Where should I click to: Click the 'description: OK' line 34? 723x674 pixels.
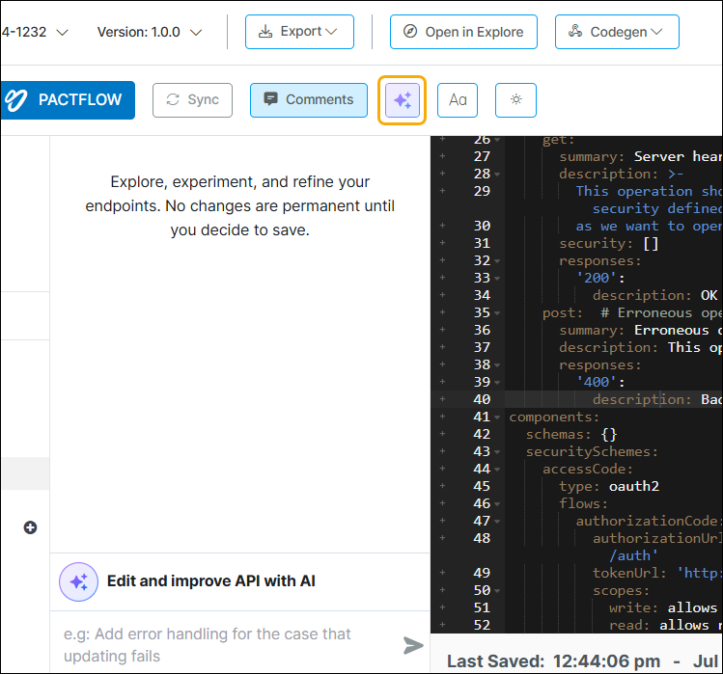tap(654, 295)
